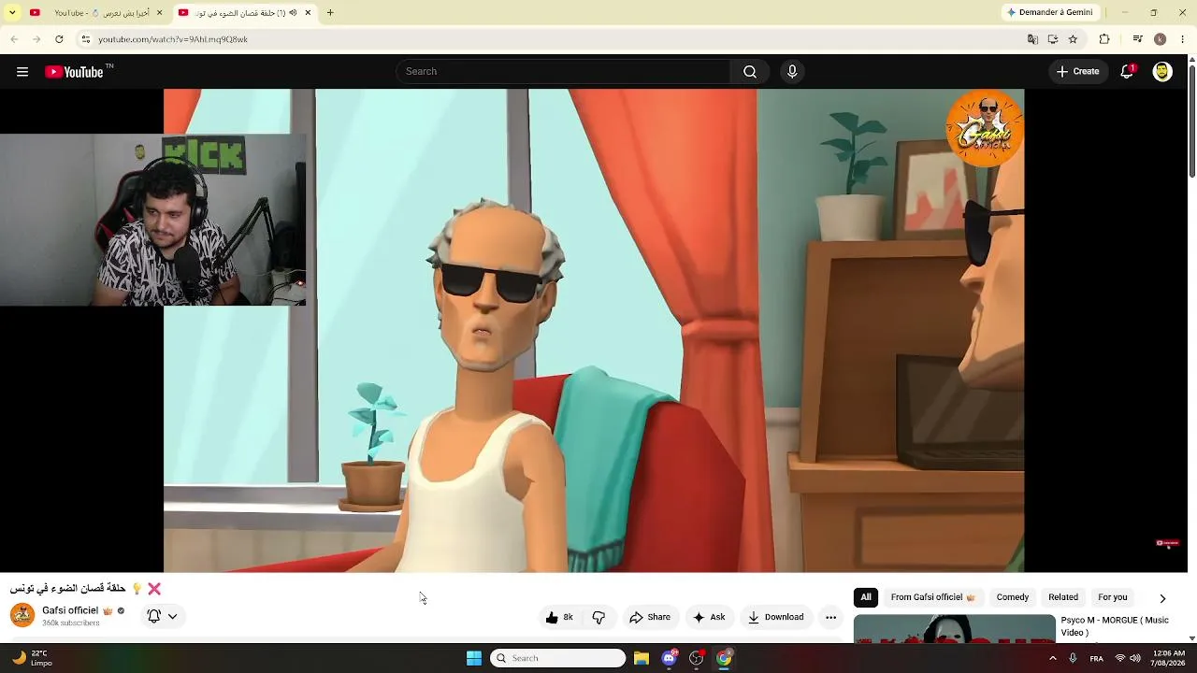Click the install or cast icon in address bar
Screen dimensions: 1197x673
1053,39
